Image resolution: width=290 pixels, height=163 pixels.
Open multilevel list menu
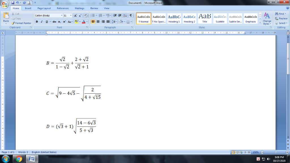108,16
